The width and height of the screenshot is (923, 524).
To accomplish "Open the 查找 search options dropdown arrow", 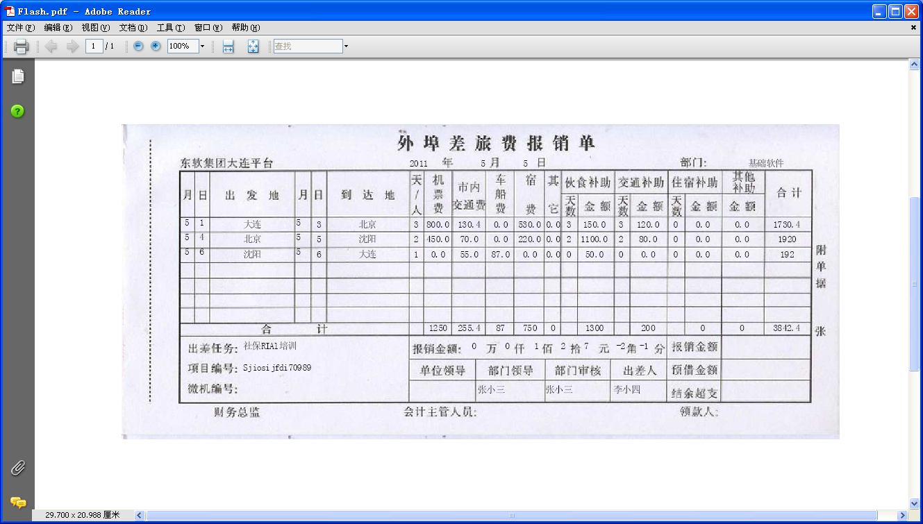I will 346,46.
